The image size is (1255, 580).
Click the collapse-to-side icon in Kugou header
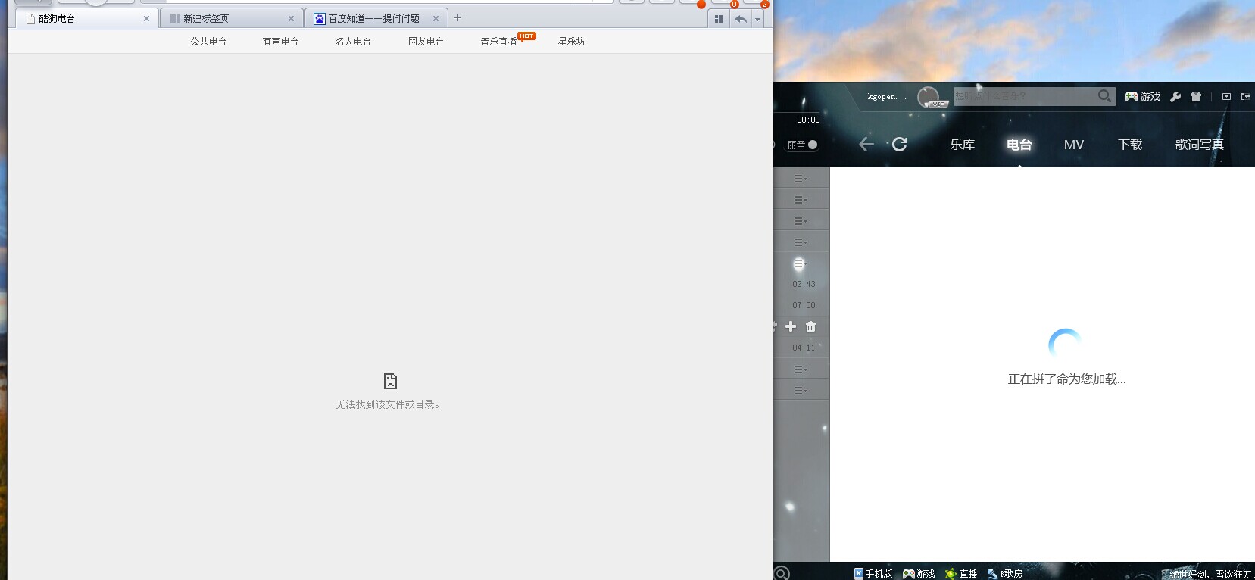tap(1245, 96)
